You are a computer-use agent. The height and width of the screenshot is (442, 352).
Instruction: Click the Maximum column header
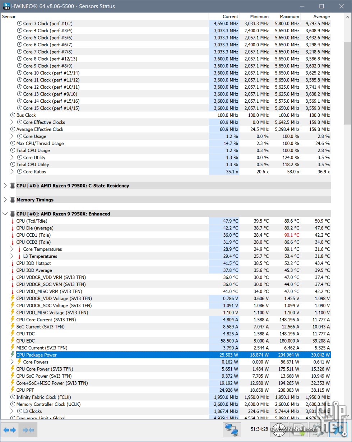pos(285,17)
